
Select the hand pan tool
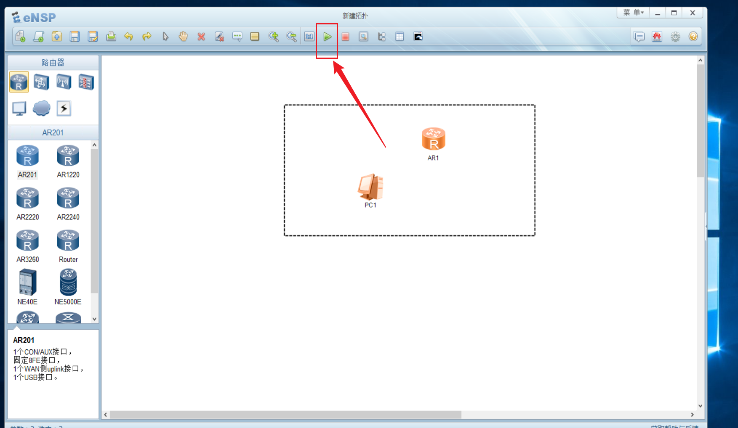[x=183, y=37]
